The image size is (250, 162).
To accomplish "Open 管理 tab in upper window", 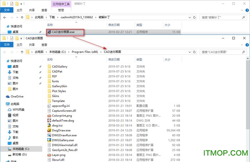I will (x=61, y=10).
